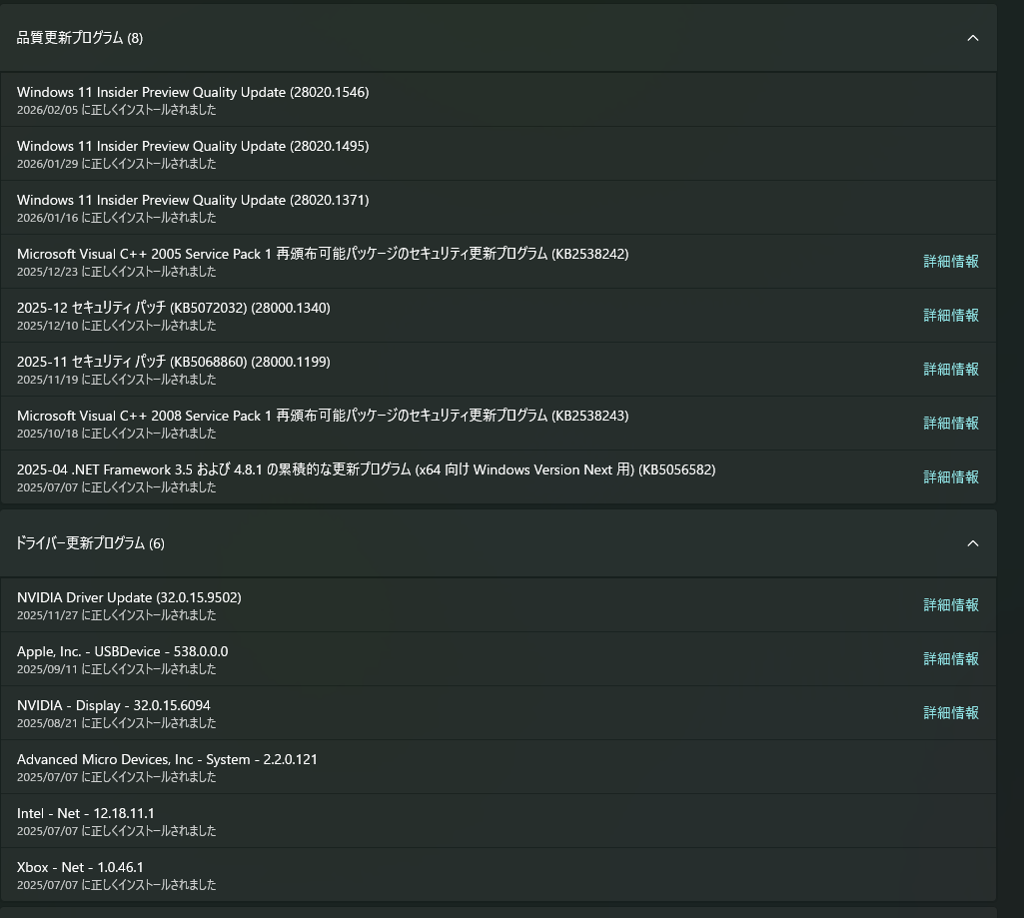This screenshot has width=1024, height=918.
Task: Open 詳細情報 for Visual C++ 2008 KB2538243 update
Action: tap(951, 424)
